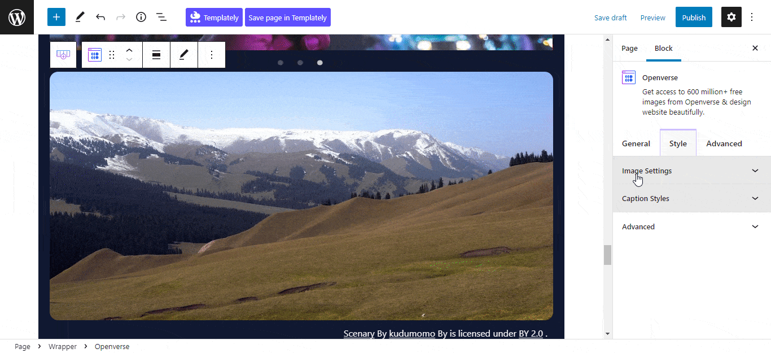
Task: Open the kudumomo author link
Action: pyautogui.click(x=412, y=333)
